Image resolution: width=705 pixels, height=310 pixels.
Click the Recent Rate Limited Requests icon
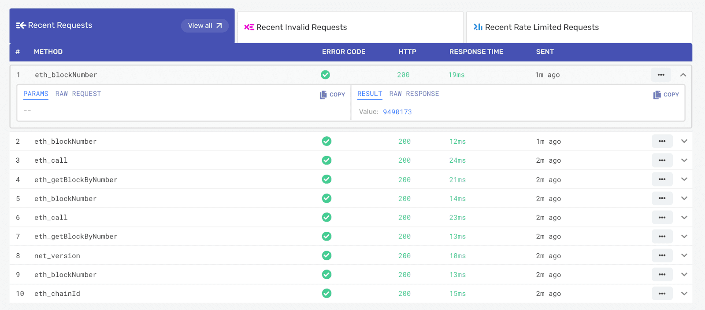click(478, 27)
